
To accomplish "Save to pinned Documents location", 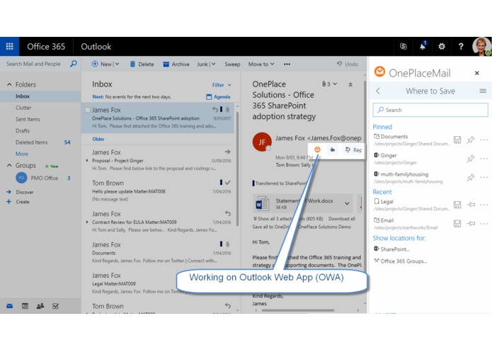I will pyautogui.click(x=457, y=140).
